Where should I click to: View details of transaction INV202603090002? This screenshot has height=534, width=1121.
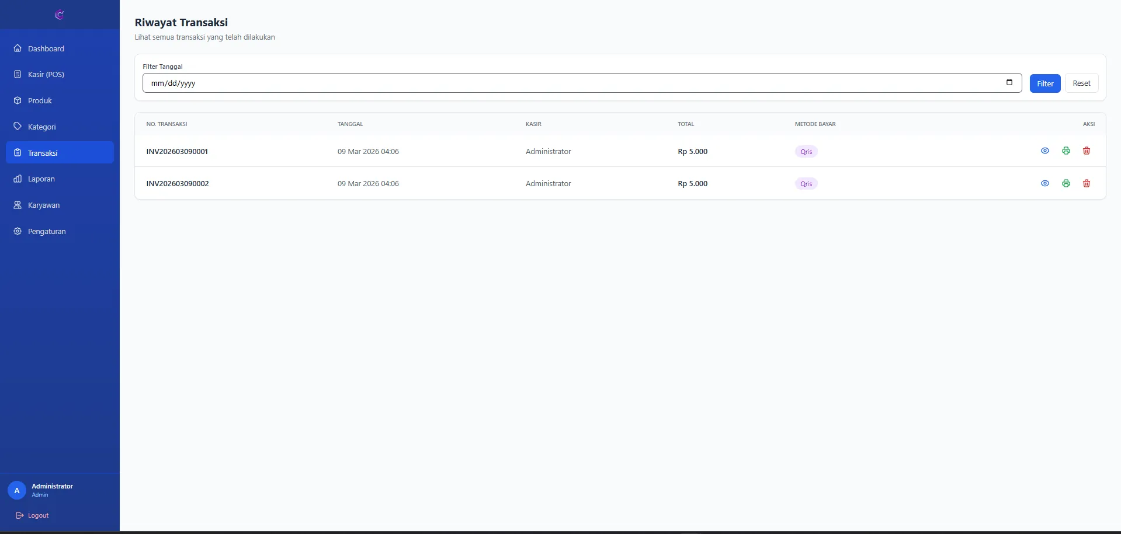pos(1044,183)
